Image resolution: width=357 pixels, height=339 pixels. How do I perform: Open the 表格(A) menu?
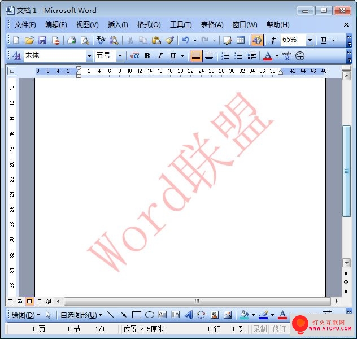coord(212,25)
